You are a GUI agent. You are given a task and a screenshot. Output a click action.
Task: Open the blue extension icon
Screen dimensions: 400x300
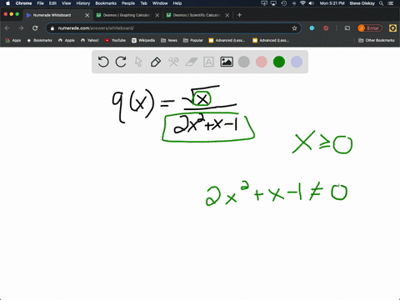coord(312,28)
